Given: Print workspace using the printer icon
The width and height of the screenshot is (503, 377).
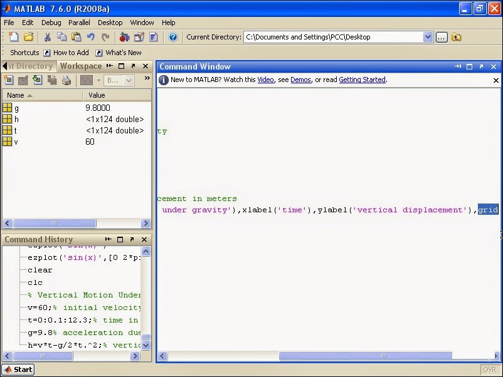Looking at the screenshot, I should click(66, 80).
